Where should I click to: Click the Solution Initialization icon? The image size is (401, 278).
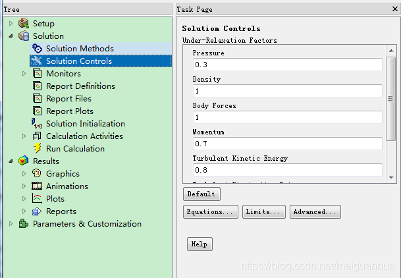(x=37, y=124)
